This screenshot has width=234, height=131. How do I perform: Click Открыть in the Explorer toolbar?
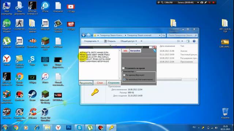(x=110, y=41)
